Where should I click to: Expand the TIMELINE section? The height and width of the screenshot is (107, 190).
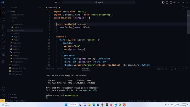pyautogui.click(x=13, y=98)
